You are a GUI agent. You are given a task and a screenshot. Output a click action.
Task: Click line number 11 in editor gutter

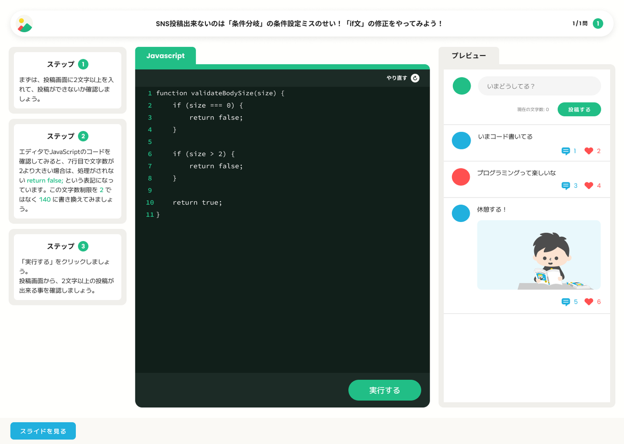150,215
